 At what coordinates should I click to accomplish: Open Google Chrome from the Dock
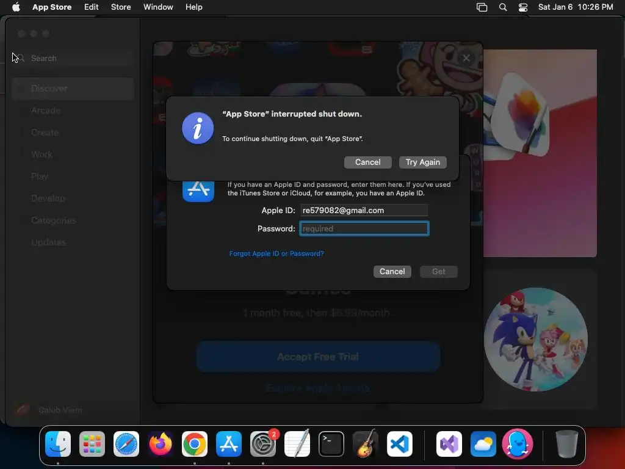(x=195, y=444)
